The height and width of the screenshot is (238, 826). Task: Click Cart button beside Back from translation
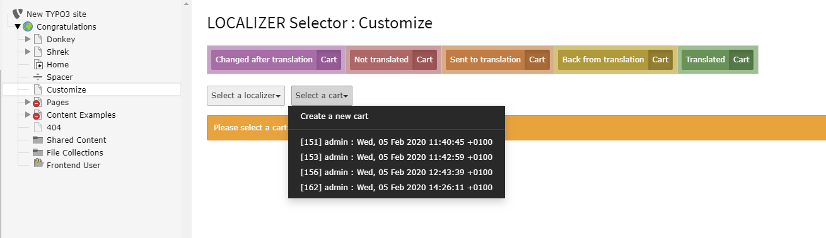pyautogui.click(x=660, y=60)
